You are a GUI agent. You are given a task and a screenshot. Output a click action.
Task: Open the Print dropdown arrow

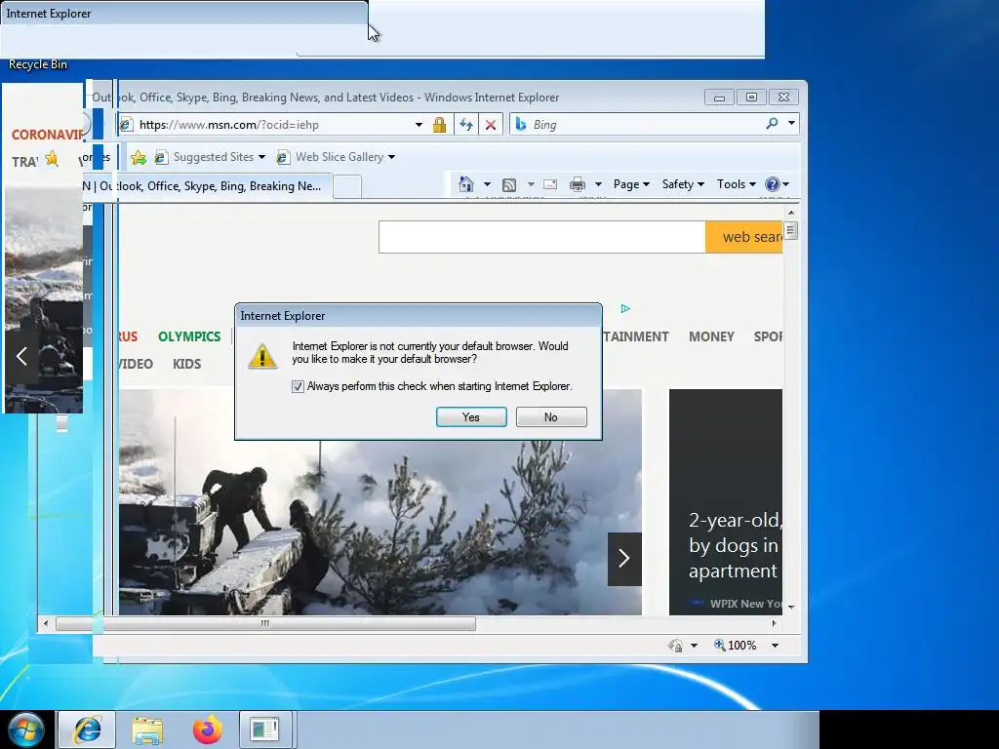[x=598, y=184]
